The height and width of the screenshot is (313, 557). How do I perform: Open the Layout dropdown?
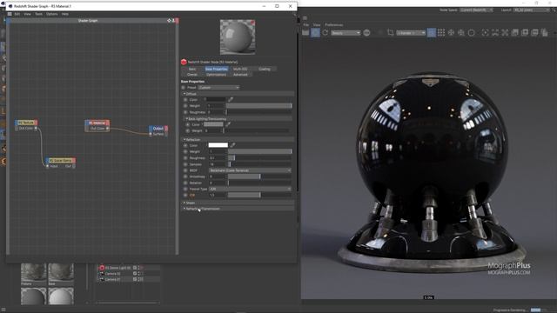point(532,10)
